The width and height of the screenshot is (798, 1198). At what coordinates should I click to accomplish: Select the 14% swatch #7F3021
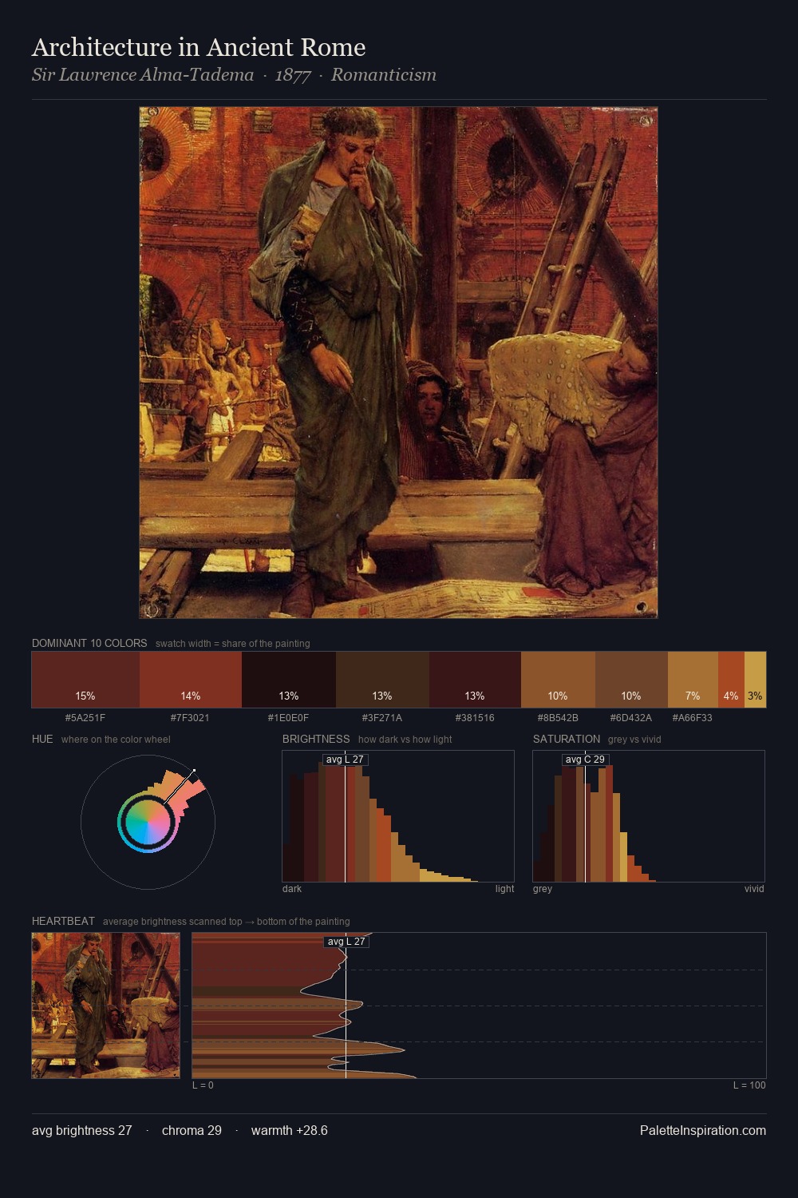click(191, 680)
